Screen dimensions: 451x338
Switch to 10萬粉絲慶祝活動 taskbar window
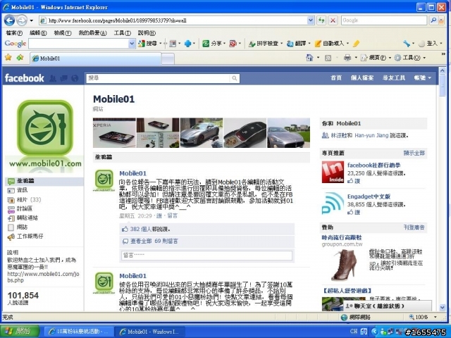78,332
